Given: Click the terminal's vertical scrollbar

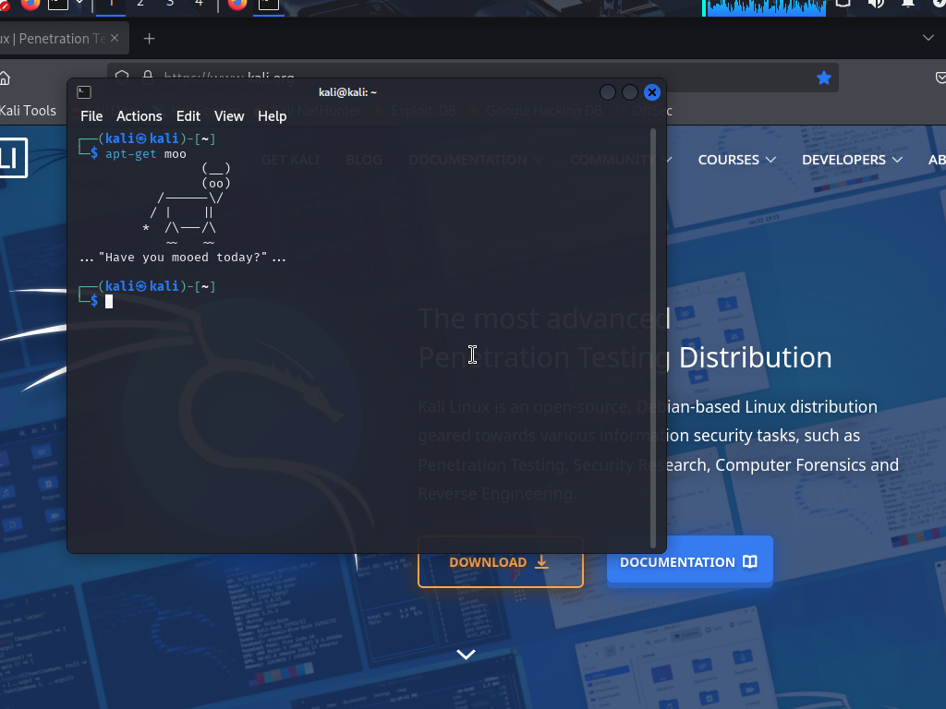Looking at the screenshot, I should [x=653, y=338].
